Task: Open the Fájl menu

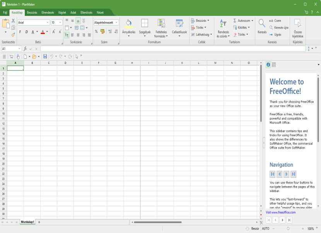Action: 5,12
